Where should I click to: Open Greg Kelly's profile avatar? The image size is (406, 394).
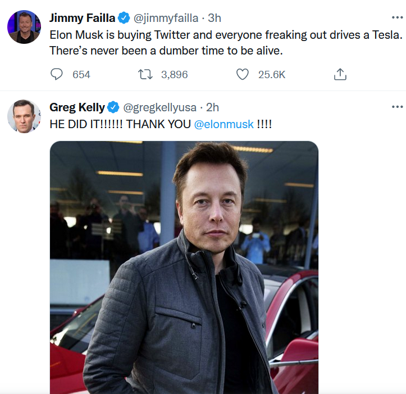click(x=24, y=116)
